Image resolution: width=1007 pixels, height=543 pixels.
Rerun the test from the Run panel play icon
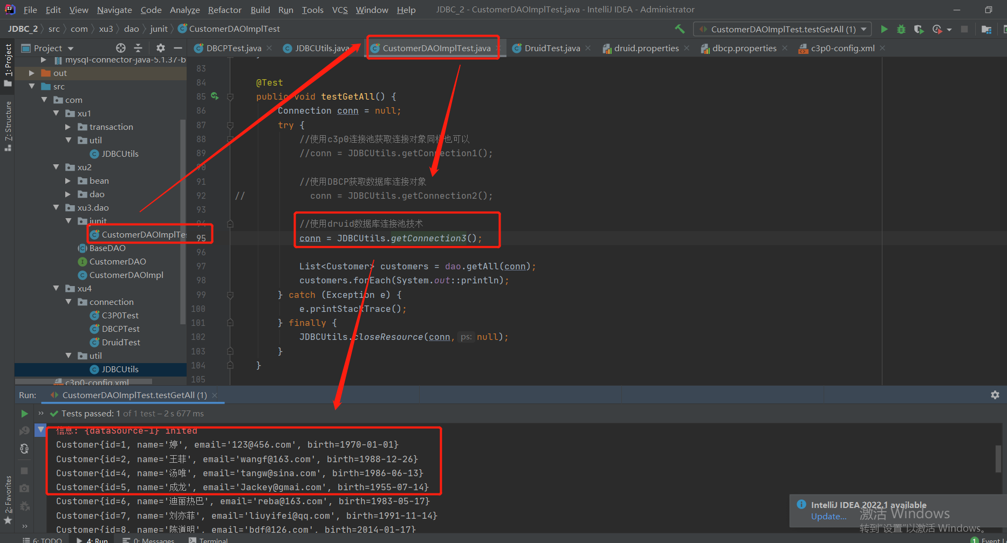[24, 414]
